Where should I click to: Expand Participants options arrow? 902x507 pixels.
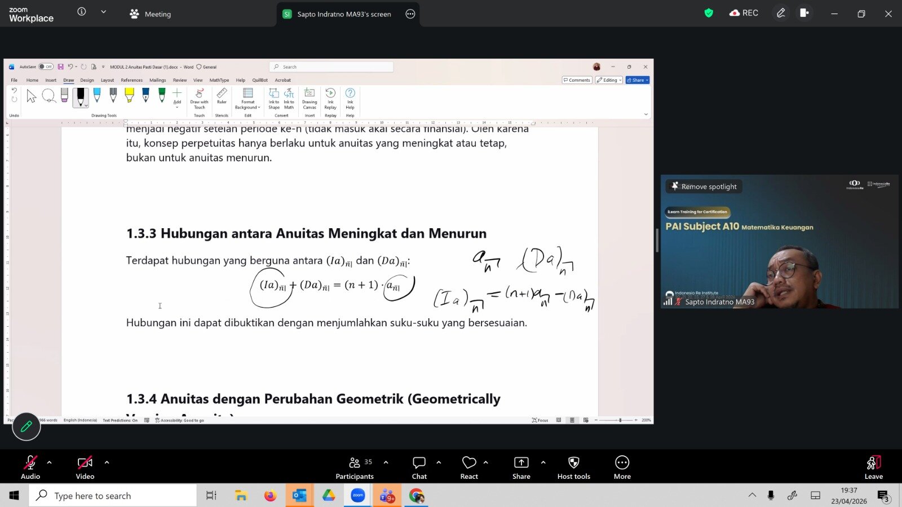pos(386,462)
